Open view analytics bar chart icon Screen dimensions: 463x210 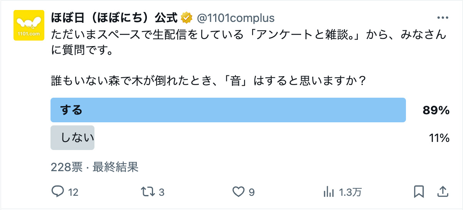coord(329,192)
